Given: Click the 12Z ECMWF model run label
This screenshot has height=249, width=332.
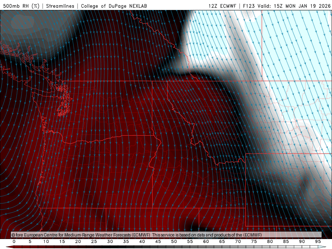Looking at the screenshot, I should 222,6.
